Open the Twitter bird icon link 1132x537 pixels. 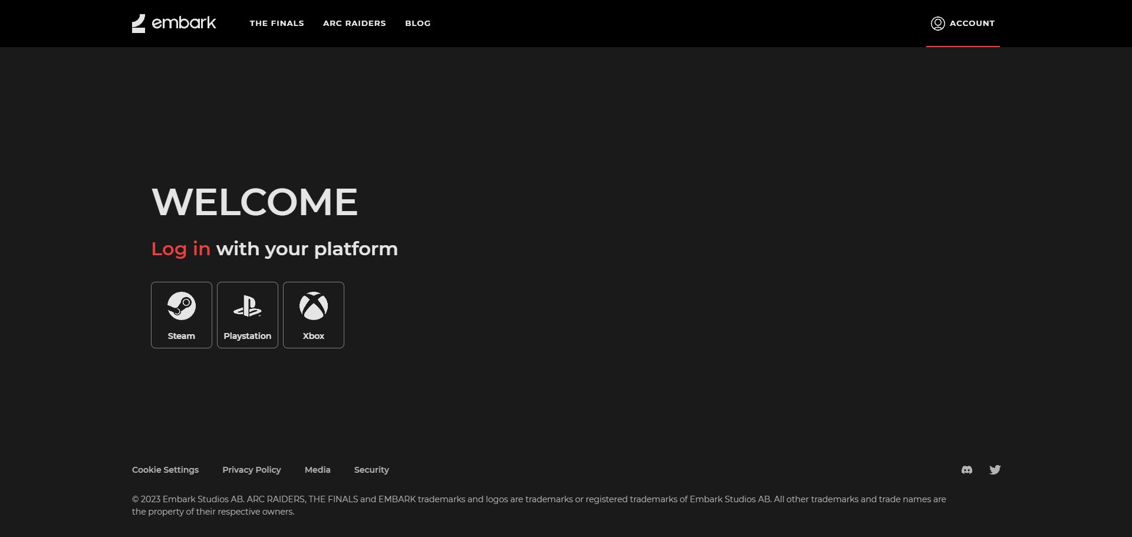(995, 470)
